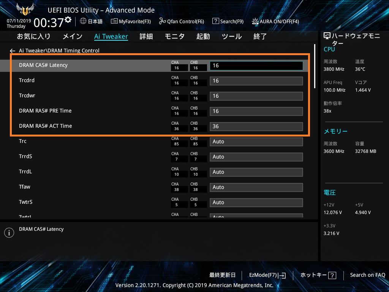Click the CPU frequency value 3800 MHz
The width and height of the screenshot is (389, 292).
334,69
